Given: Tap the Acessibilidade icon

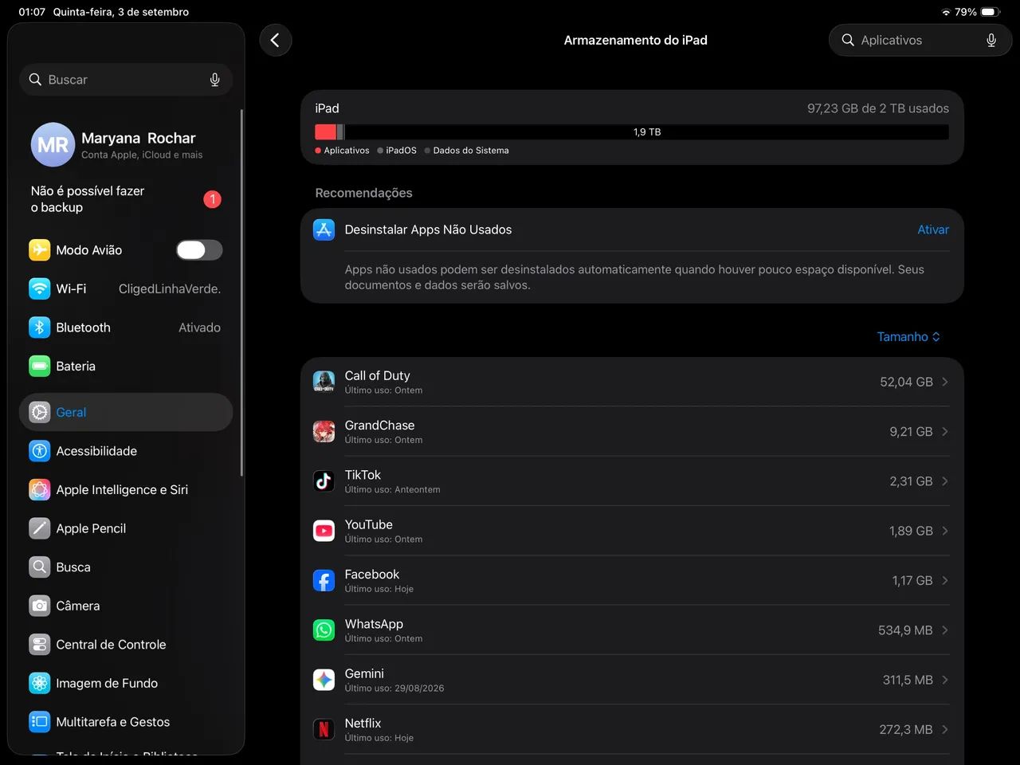Looking at the screenshot, I should [39, 451].
